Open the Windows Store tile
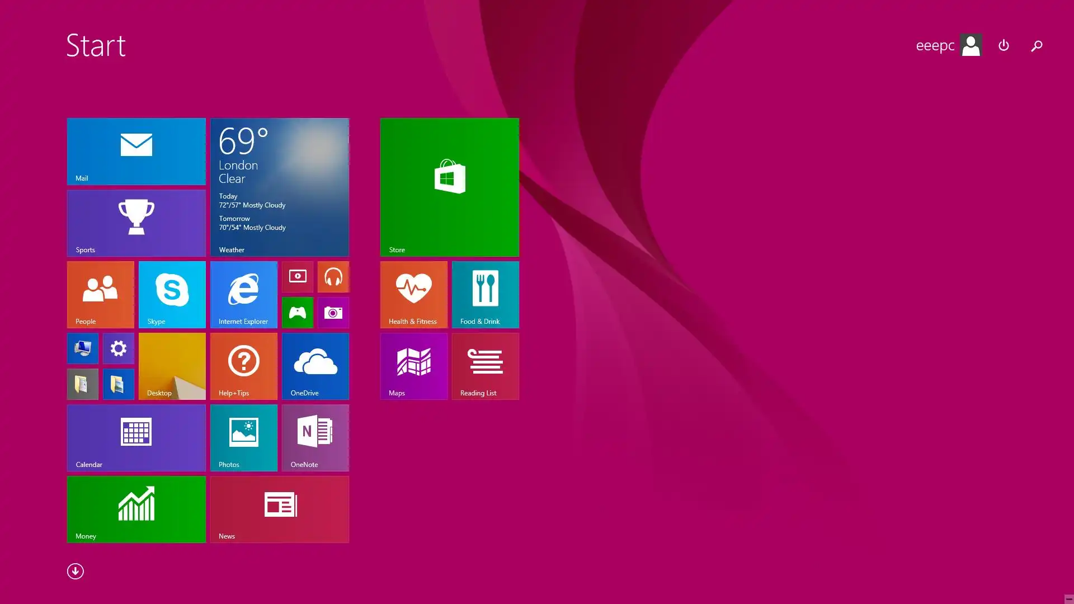1074x604 pixels. click(449, 187)
